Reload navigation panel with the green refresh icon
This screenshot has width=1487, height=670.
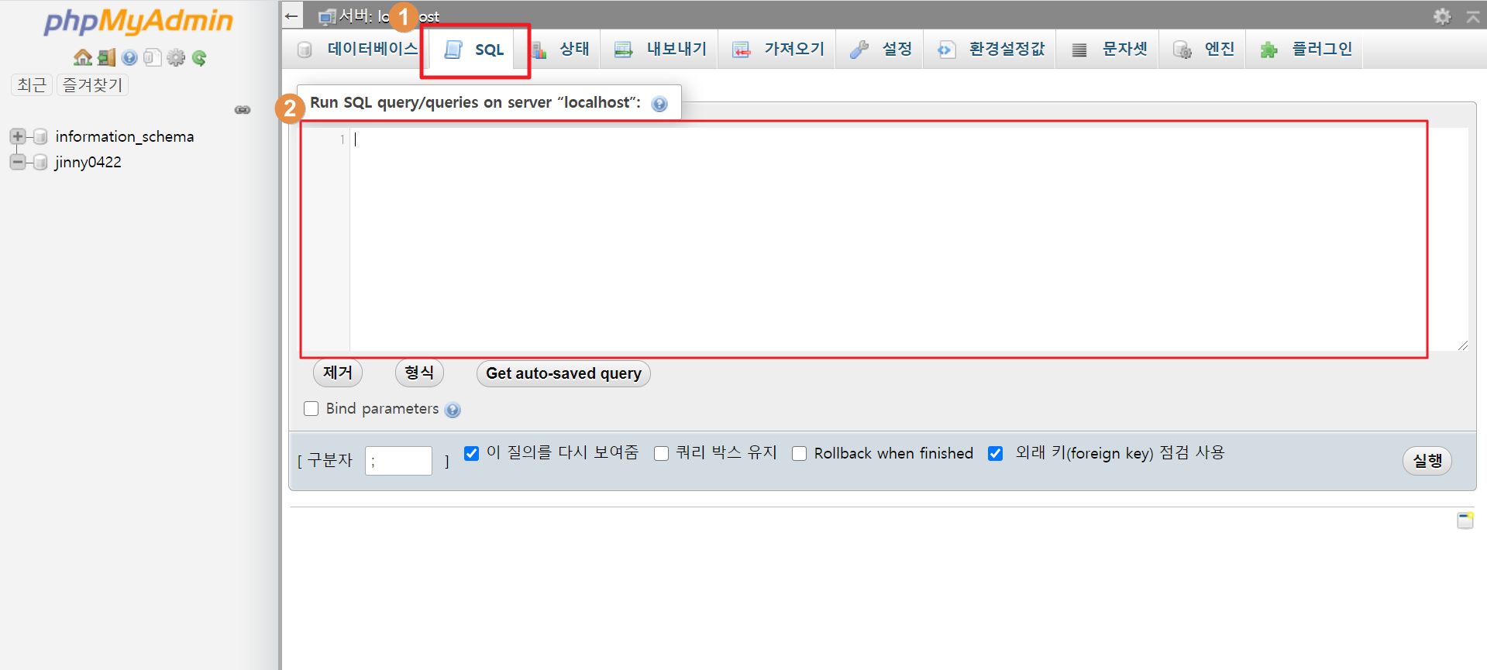(x=199, y=57)
